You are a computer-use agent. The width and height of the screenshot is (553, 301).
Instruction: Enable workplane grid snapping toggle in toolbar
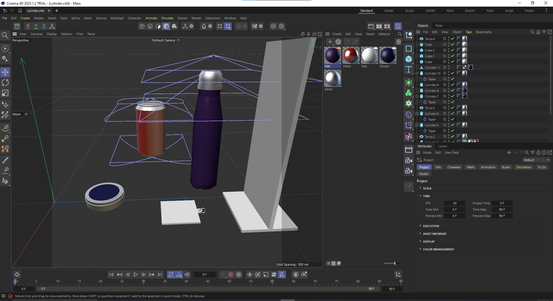tap(219, 26)
